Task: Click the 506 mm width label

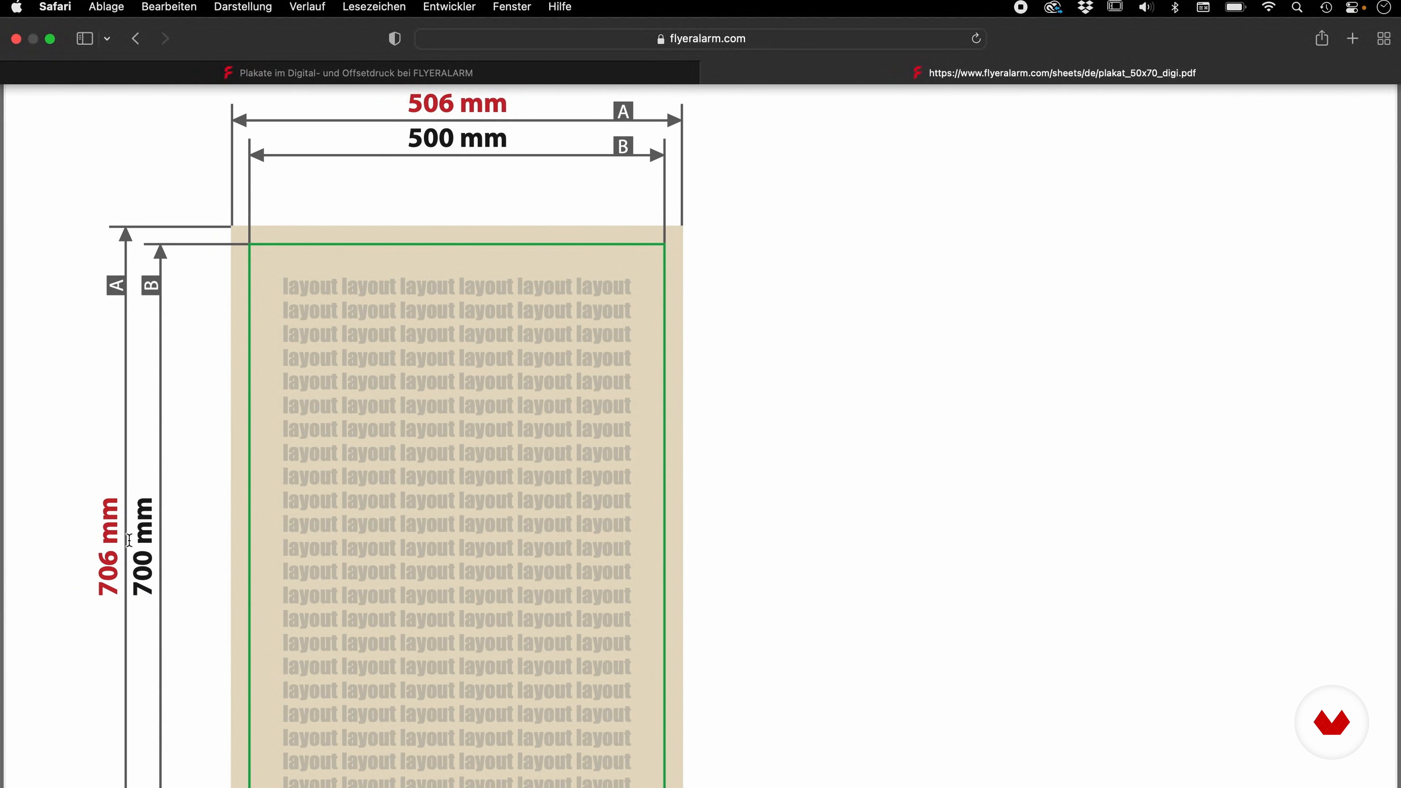Action: tap(458, 103)
